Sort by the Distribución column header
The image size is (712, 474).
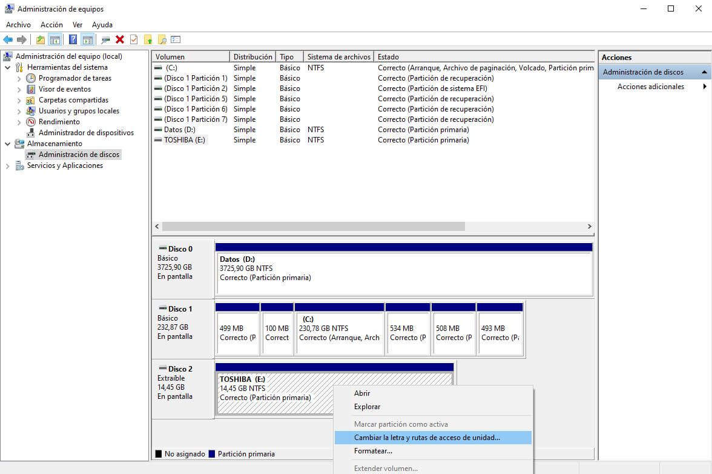tap(253, 57)
